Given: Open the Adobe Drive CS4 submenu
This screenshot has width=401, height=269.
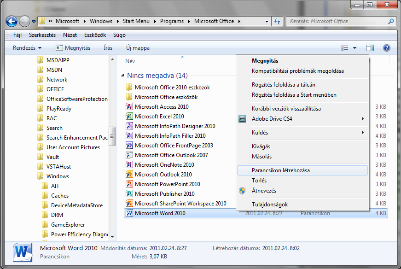Looking at the screenshot, I should click(302, 119).
